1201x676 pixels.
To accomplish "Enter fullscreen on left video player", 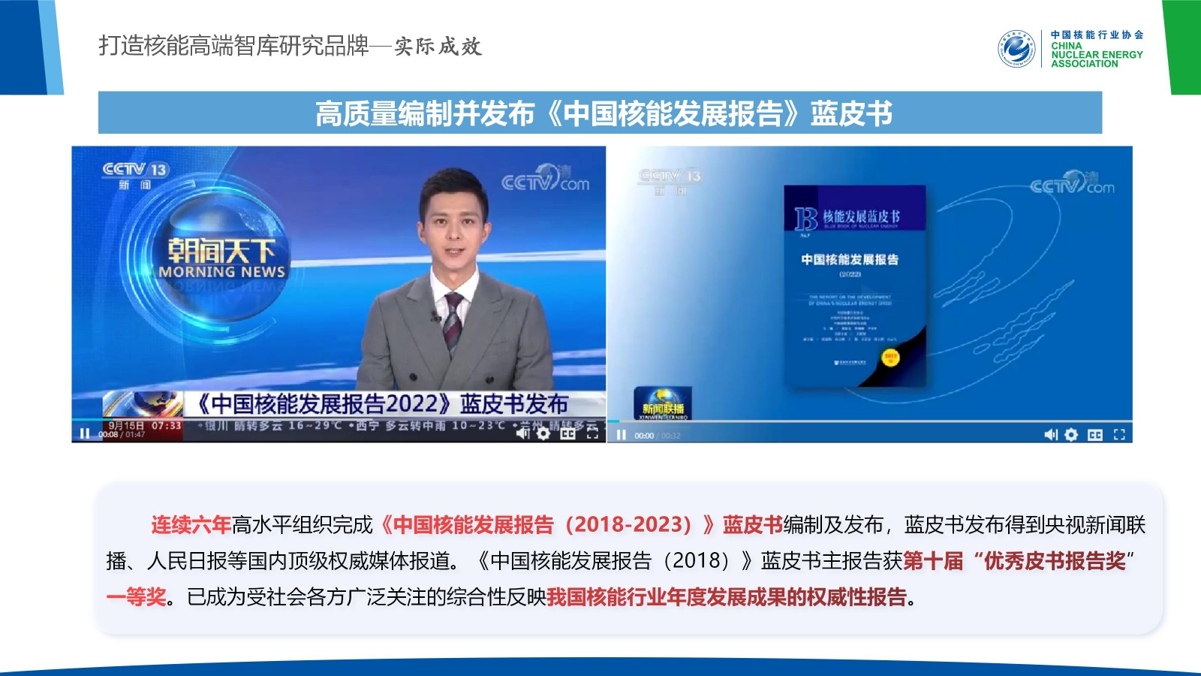I will [592, 433].
